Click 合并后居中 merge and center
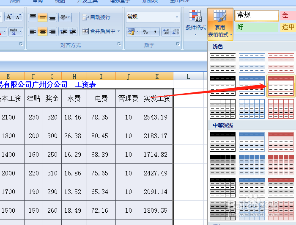The image size is (296, 225). point(99,31)
